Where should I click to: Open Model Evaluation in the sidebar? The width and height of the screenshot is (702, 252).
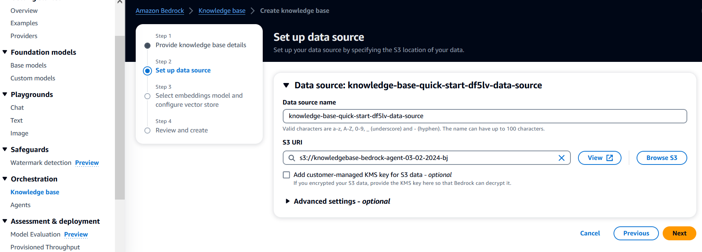(x=36, y=235)
